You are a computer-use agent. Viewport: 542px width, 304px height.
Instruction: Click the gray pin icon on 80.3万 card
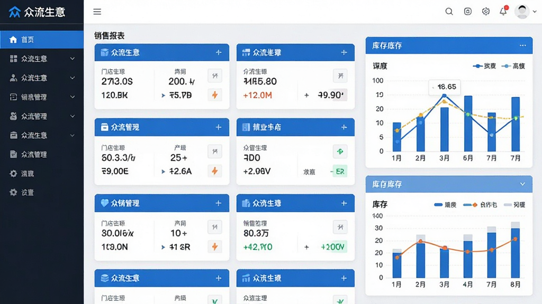click(x=340, y=227)
